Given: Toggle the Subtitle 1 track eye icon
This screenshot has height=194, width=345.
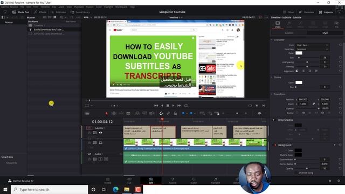Looking at the screenshot, I should click(x=101, y=133).
